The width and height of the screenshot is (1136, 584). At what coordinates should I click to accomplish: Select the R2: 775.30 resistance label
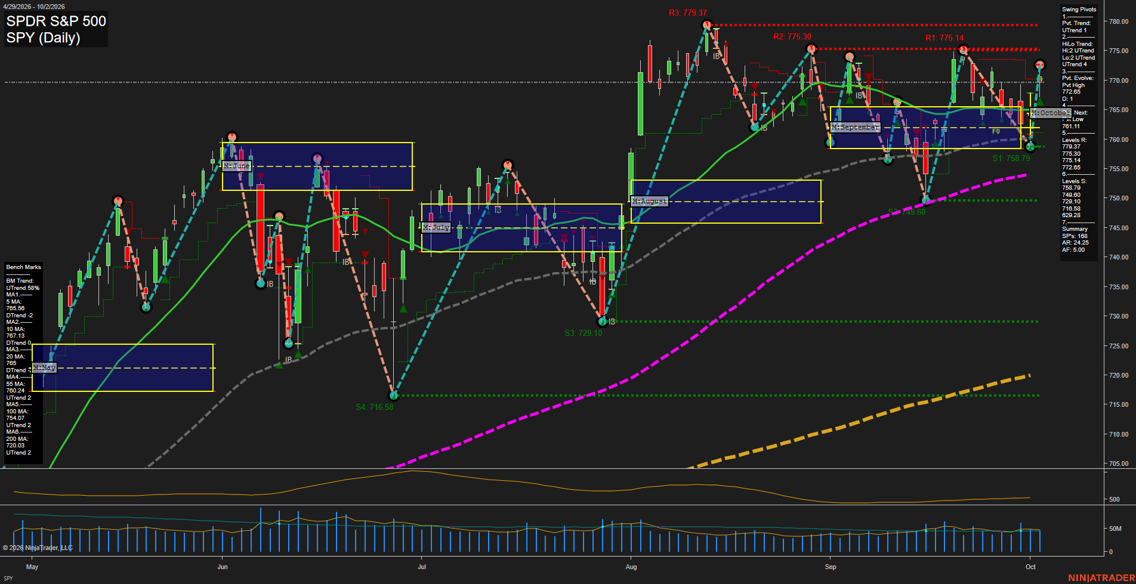(x=792, y=37)
